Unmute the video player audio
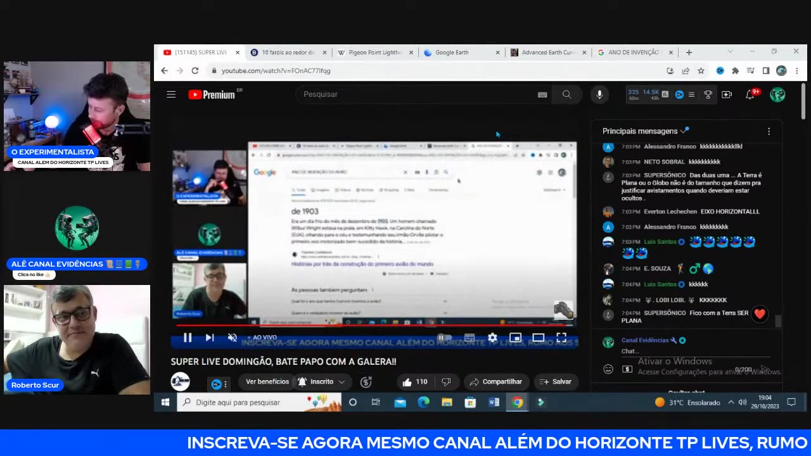The image size is (811, 456). pos(232,338)
